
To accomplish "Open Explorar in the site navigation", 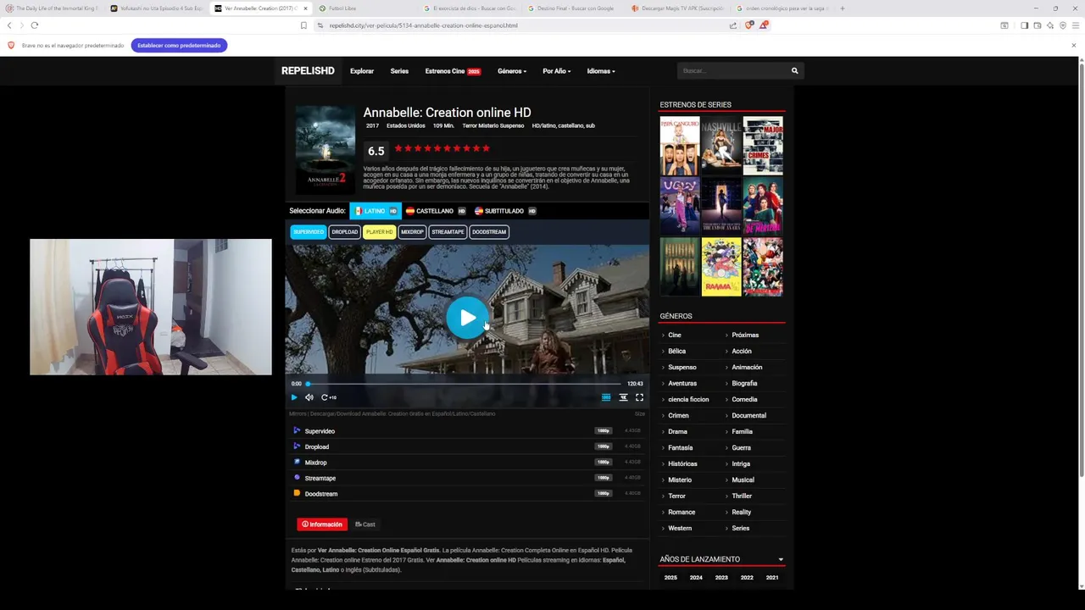I will [x=362, y=71].
